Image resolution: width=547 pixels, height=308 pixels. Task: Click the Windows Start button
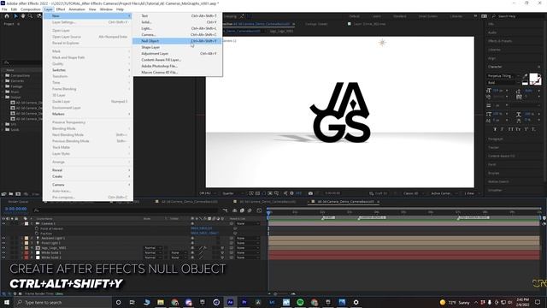[7, 302]
